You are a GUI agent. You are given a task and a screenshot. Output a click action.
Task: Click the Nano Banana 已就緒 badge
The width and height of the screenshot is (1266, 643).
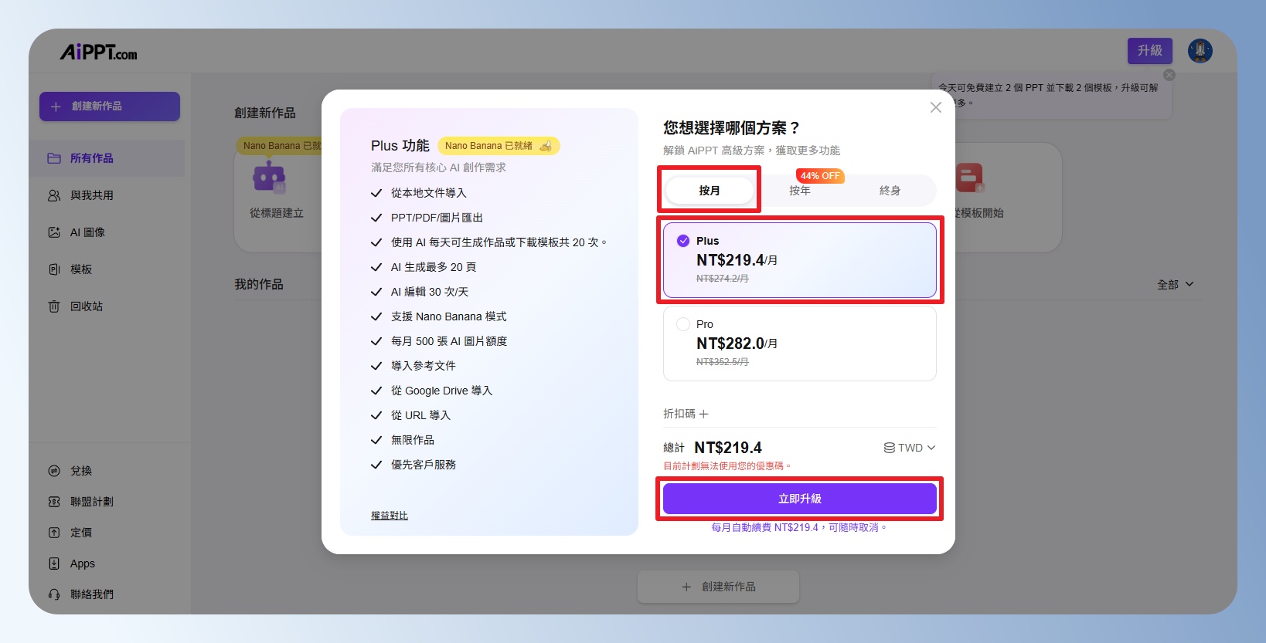pyautogui.click(x=499, y=146)
